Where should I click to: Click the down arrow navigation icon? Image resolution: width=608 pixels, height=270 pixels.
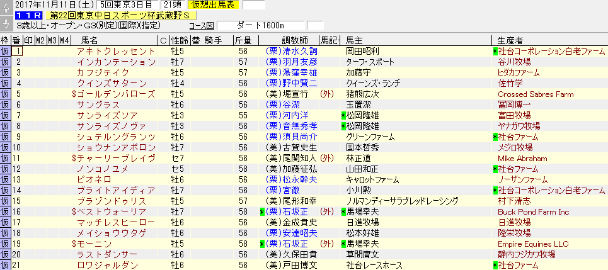tap(6, 23)
